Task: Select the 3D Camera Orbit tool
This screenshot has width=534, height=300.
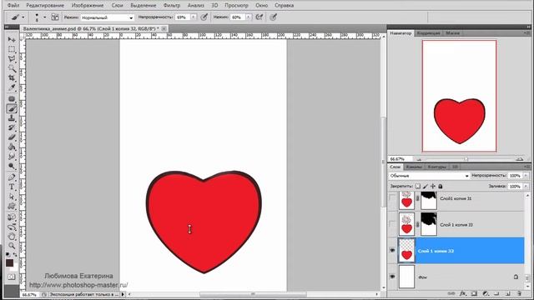Action: tap(12, 227)
